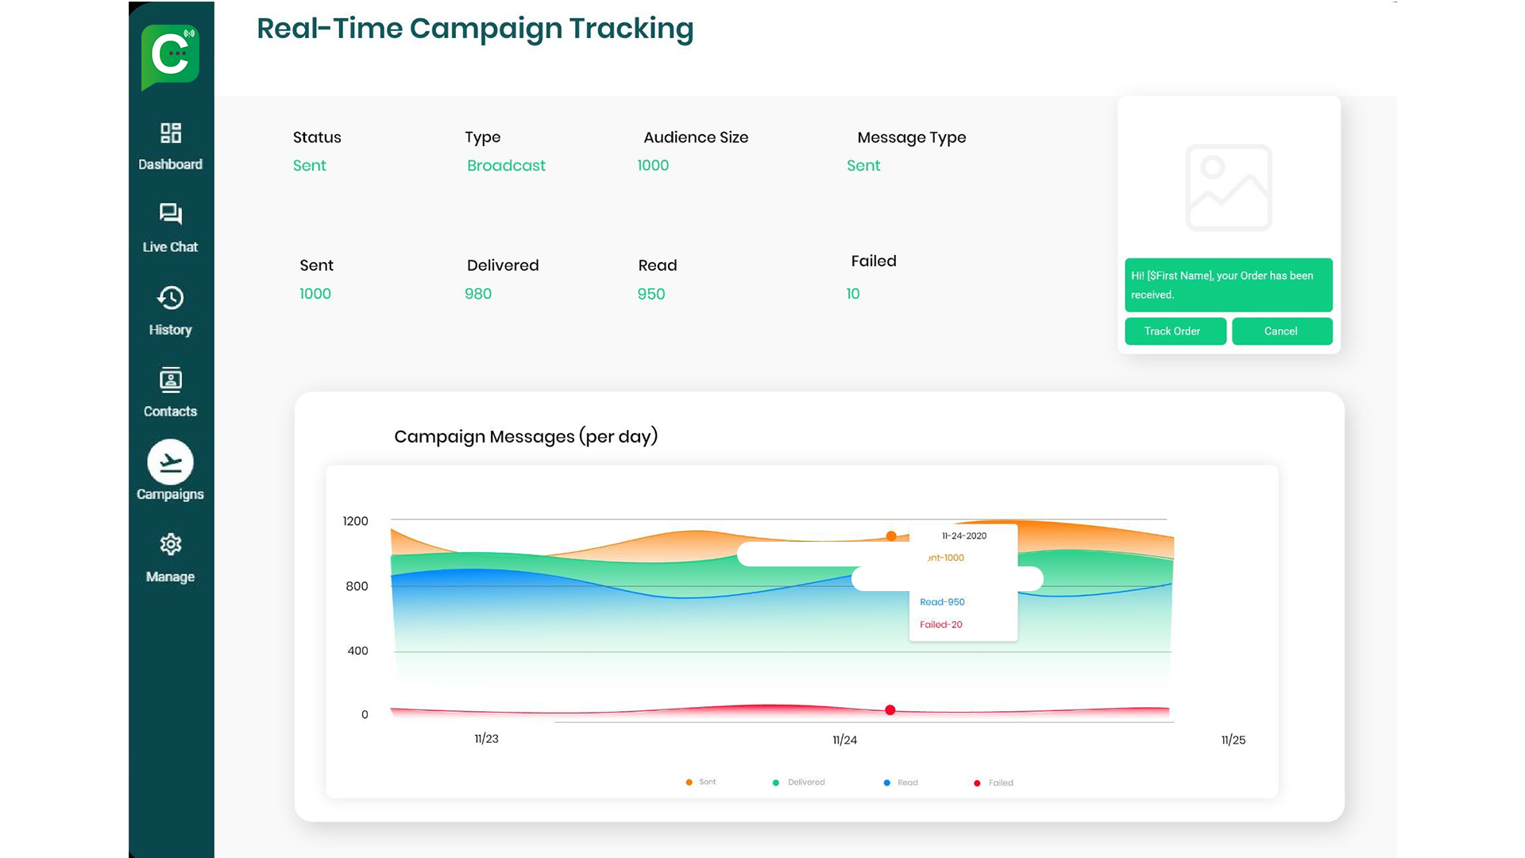This screenshot has width=1525, height=858.
Task: Click the image placeholder in message preview
Action: pyautogui.click(x=1228, y=187)
